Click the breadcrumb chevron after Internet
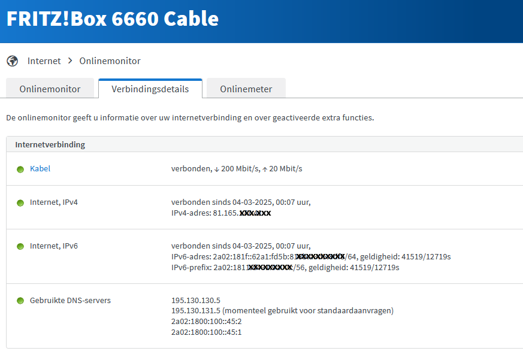The height and width of the screenshot is (354, 523). [x=70, y=61]
